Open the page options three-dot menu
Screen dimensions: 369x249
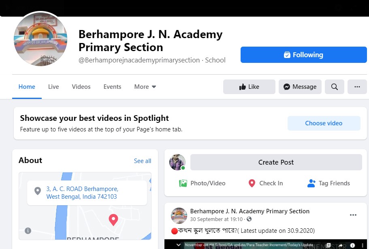click(x=357, y=87)
